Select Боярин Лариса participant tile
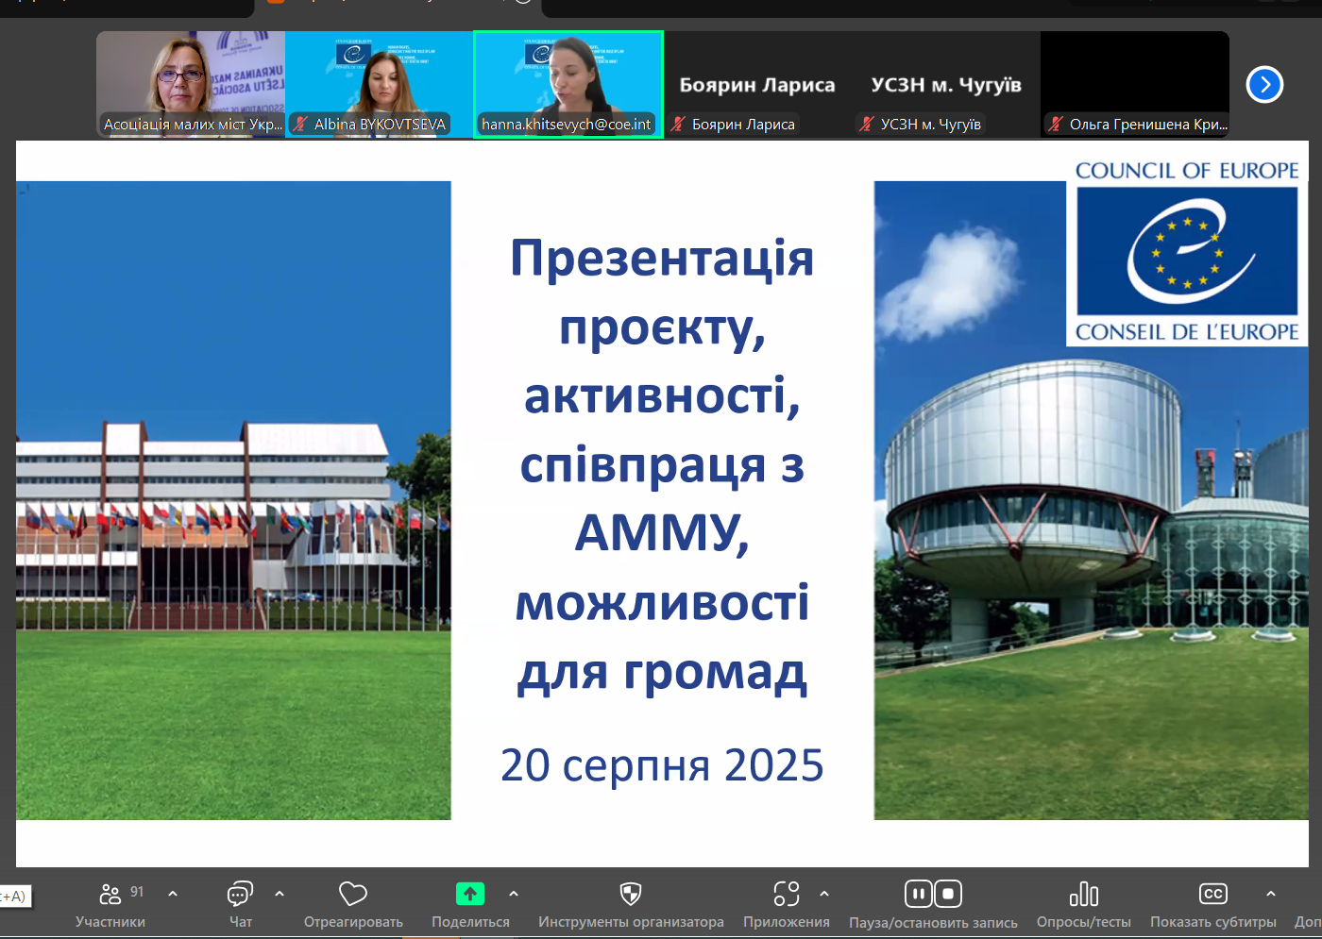This screenshot has width=1322, height=939. 757,84
